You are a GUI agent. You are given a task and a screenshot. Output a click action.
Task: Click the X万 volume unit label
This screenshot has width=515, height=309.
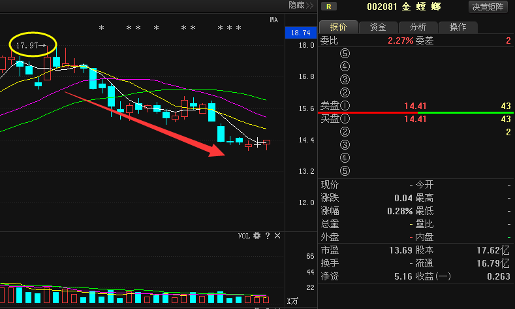293,301
